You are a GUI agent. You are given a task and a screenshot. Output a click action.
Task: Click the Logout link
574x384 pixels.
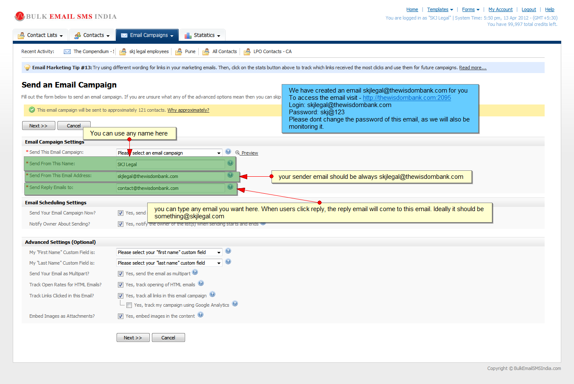[x=529, y=9]
